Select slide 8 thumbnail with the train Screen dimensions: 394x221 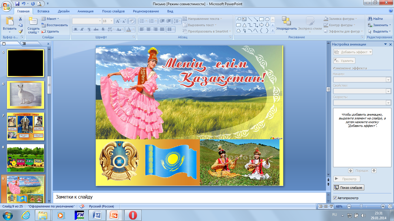pos(25,158)
